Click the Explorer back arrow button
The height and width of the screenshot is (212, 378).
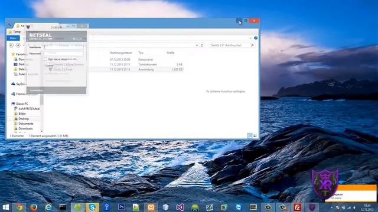pos(11,45)
